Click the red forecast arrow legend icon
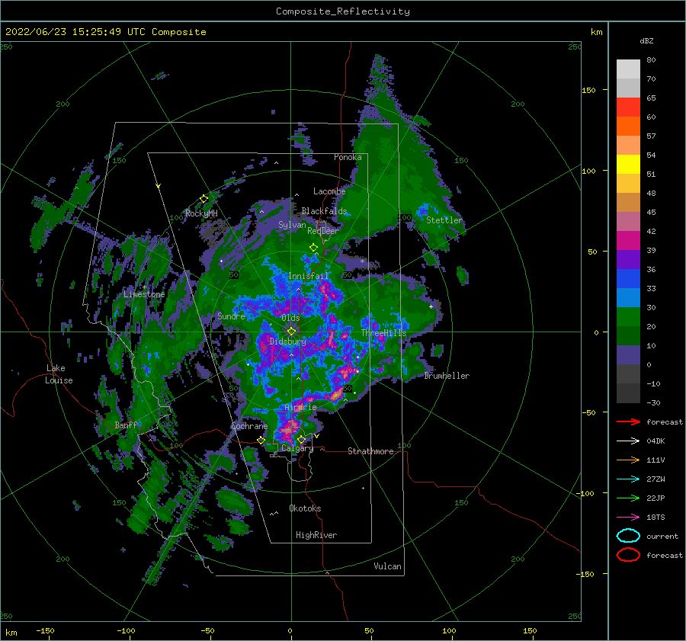 pos(628,421)
